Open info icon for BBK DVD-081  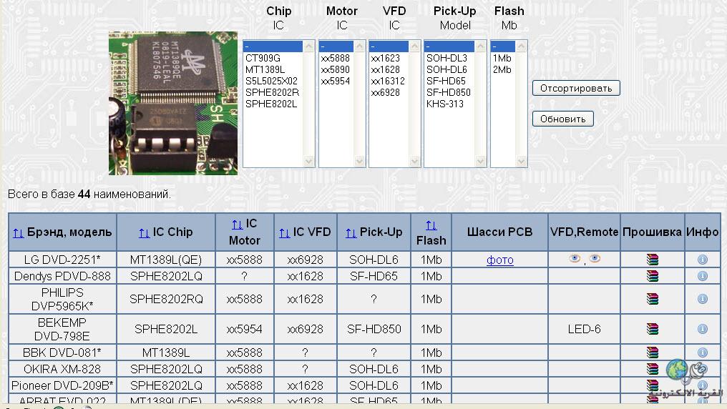pos(703,353)
